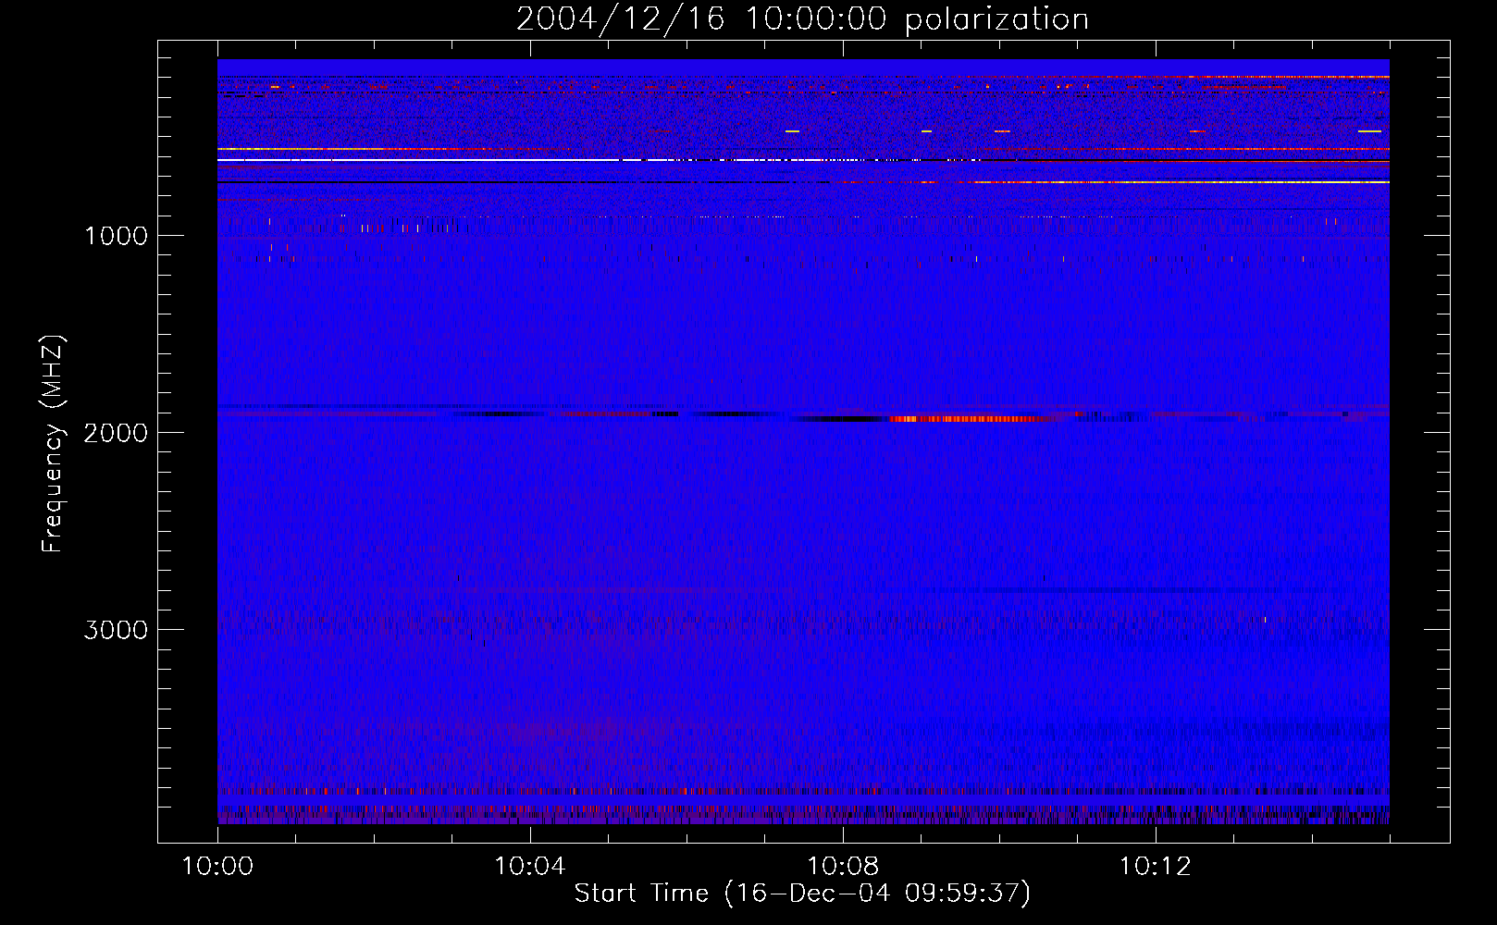
Task: Click the 2000 frequency tick label
Action: point(116,433)
